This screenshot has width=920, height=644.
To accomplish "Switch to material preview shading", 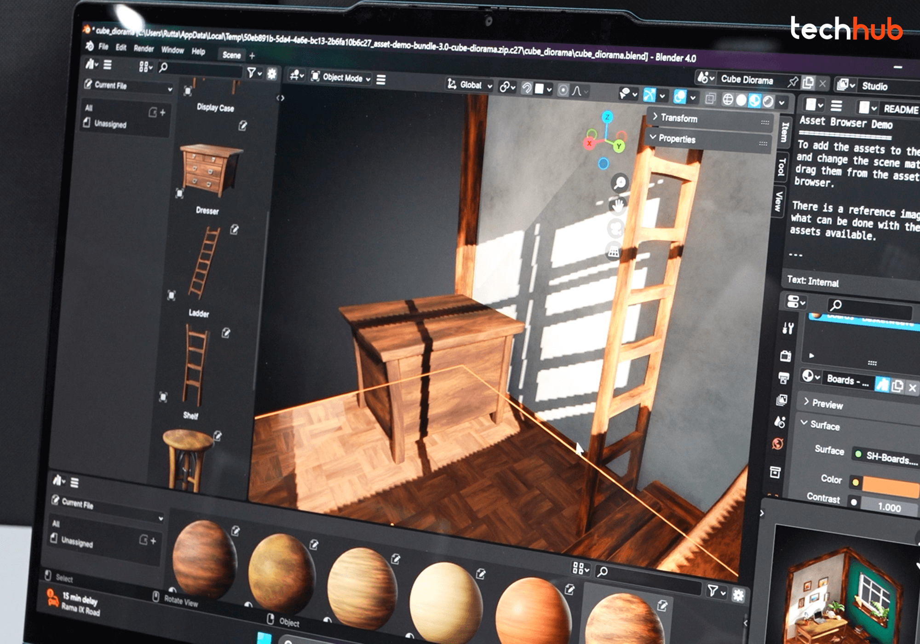I will tap(754, 100).
